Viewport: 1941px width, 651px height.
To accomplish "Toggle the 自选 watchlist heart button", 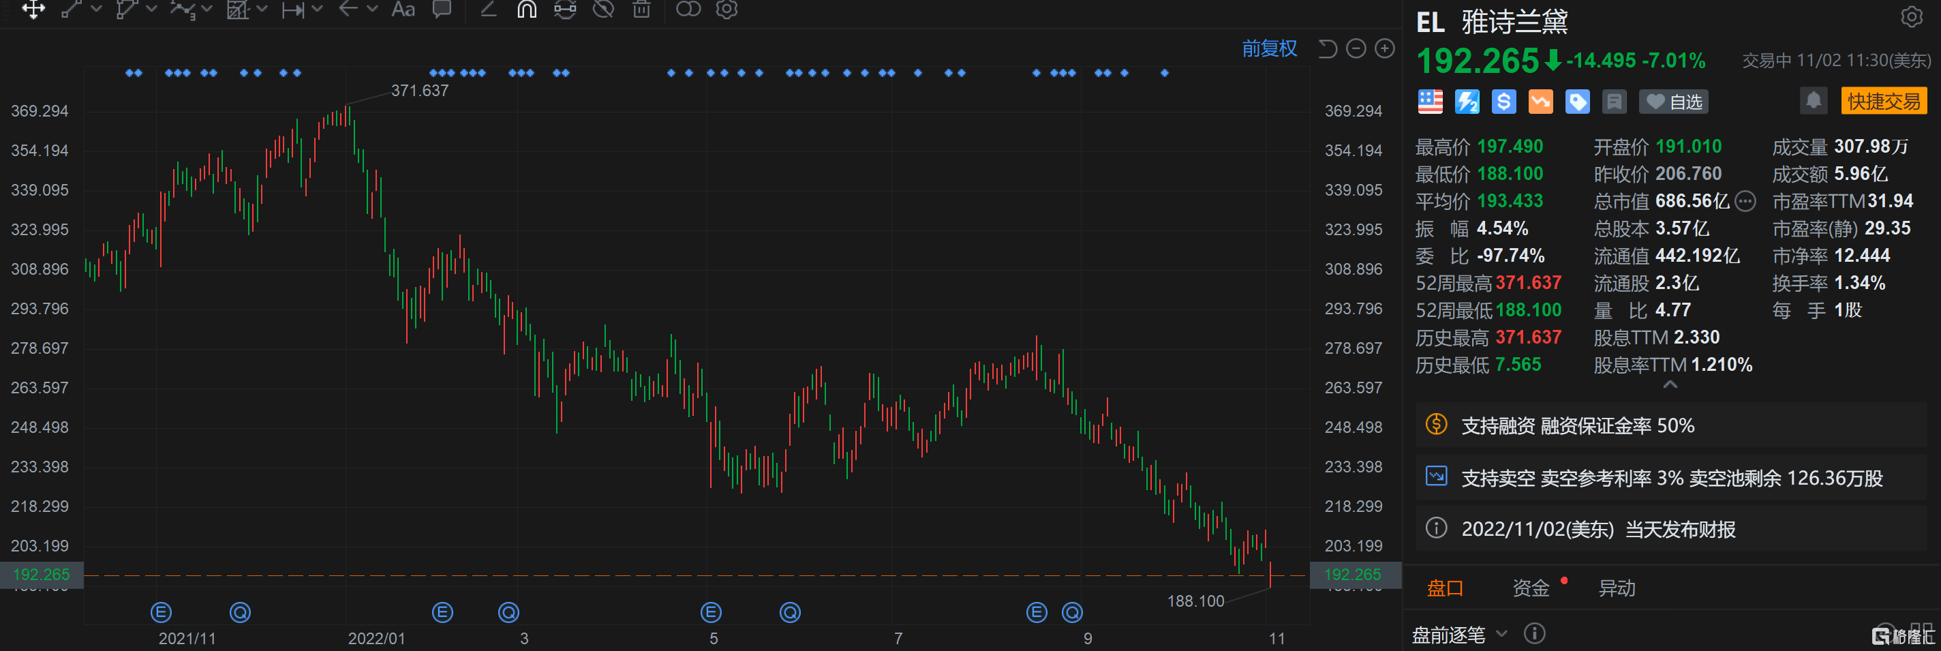I will coord(1674,102).
